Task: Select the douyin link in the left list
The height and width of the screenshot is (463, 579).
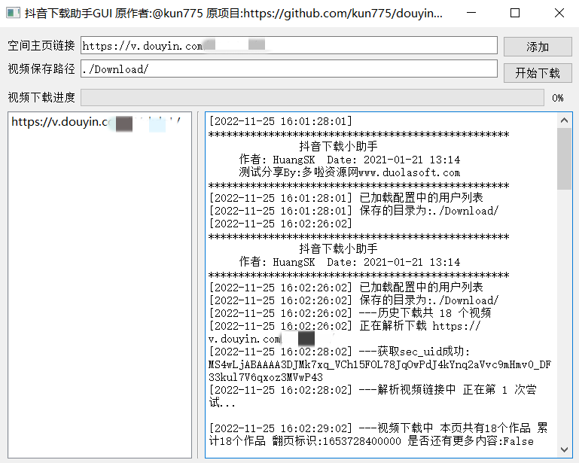Action: tap(96, 122)
